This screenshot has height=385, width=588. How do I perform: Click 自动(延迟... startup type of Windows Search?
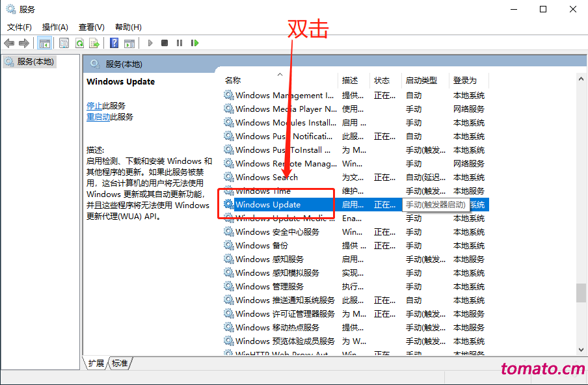(x=425, y=178)
